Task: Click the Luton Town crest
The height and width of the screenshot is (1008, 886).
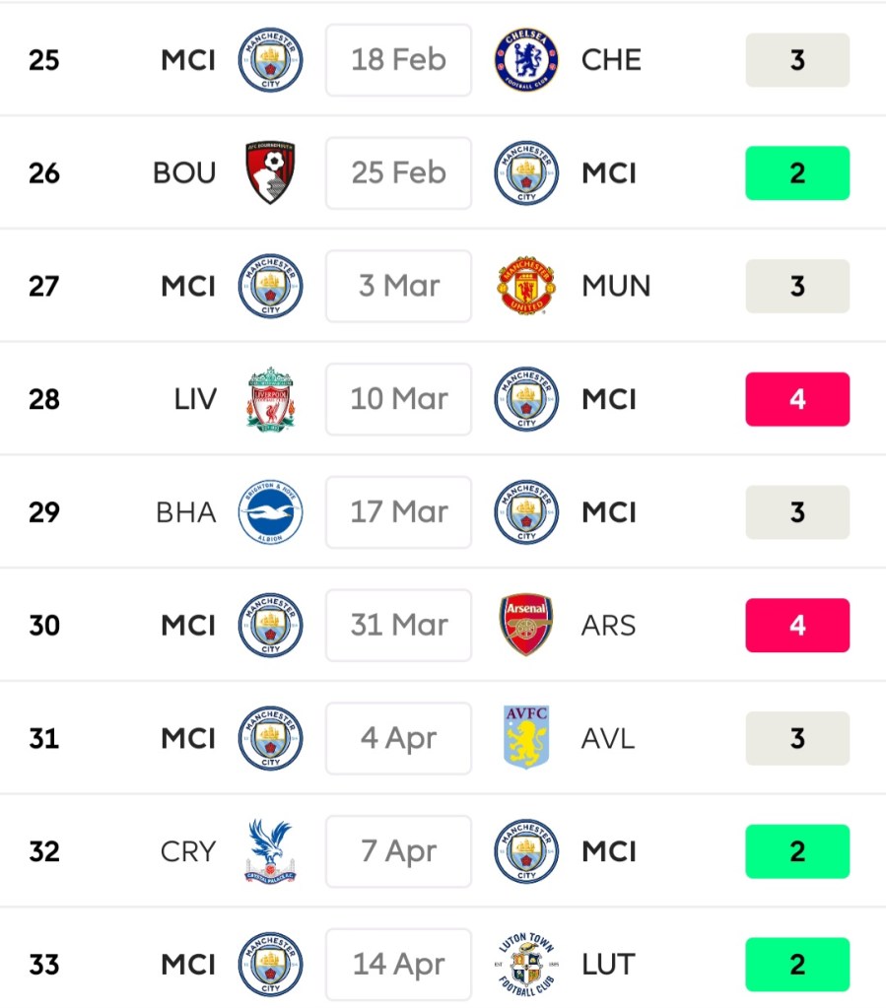Action: (526, 964)
